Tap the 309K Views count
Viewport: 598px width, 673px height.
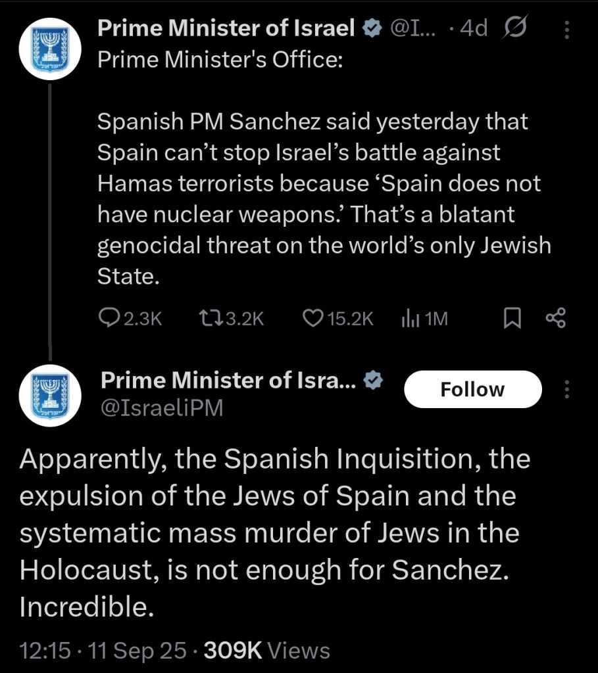[267, 651]
